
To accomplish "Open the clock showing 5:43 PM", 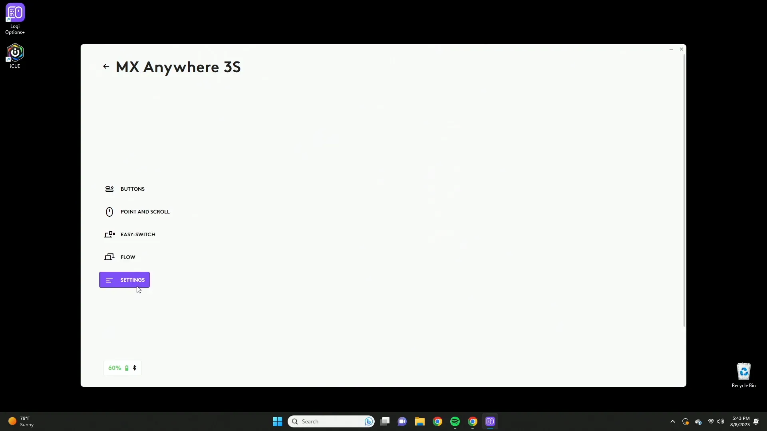I will (740, 421).
